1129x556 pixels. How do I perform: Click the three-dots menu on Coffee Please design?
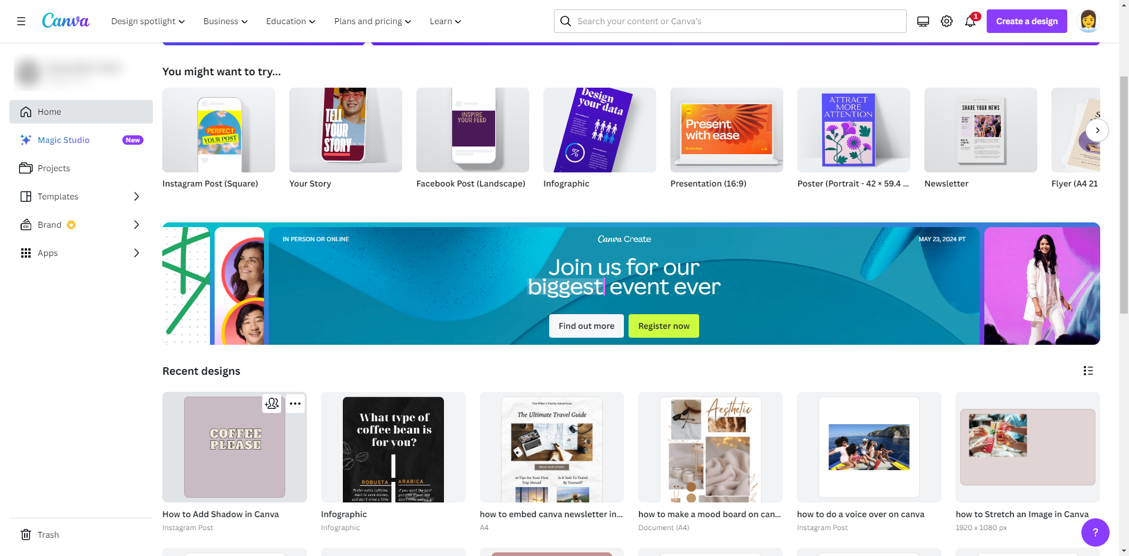295,404
